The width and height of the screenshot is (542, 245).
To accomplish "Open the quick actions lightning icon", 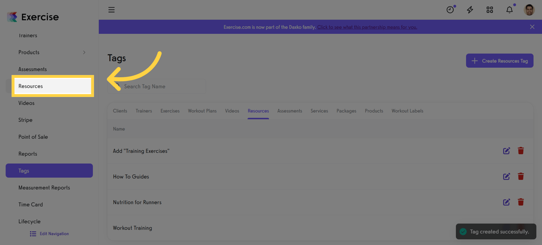I will 470,10.
